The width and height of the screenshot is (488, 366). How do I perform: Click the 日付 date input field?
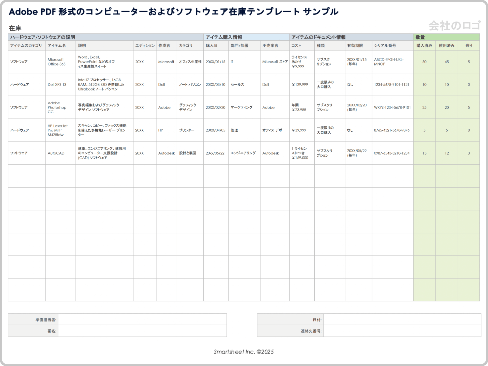(x=402, y=319)
